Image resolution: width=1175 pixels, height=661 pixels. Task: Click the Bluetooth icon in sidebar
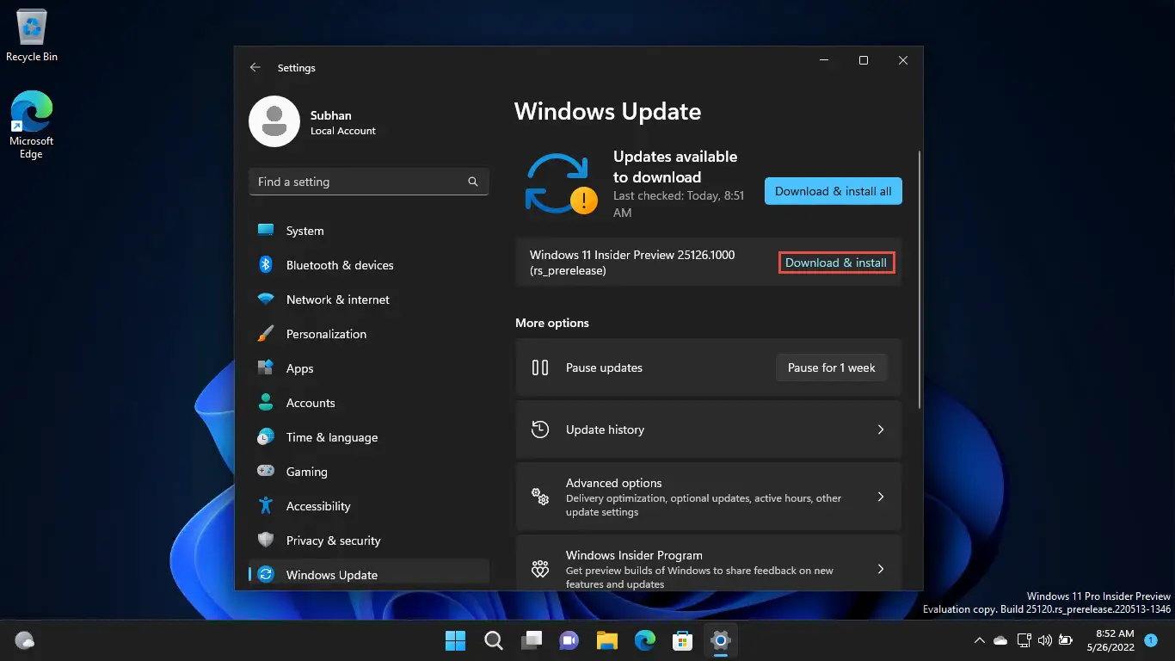(x=266, y=265)
